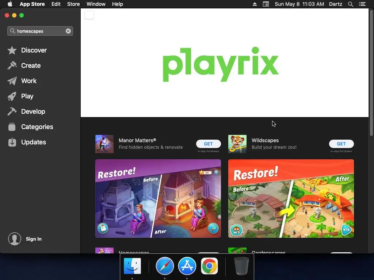Click 'Find hidden objects & renovate' subtitle
This screenshot has width=374, height=280.
coord(151,147)
